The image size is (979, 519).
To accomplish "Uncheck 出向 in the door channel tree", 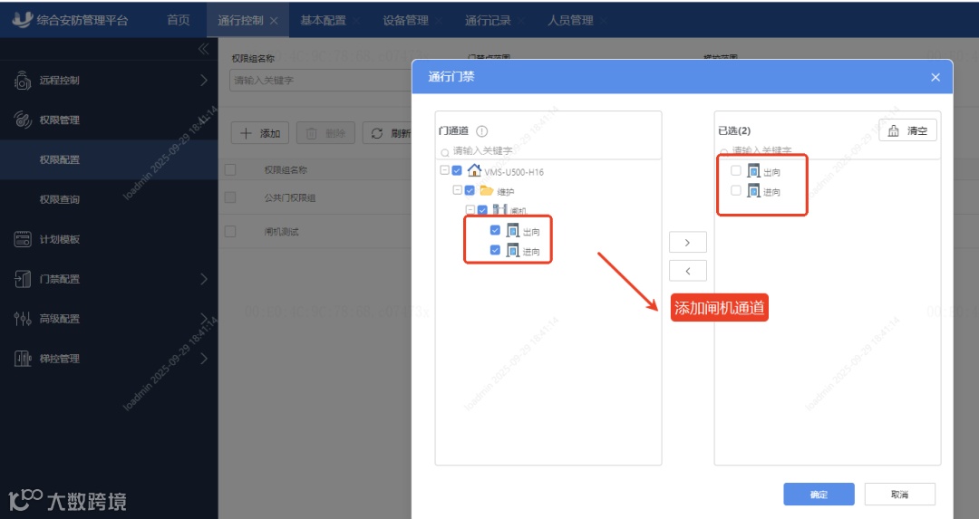I will click(495, 230).
